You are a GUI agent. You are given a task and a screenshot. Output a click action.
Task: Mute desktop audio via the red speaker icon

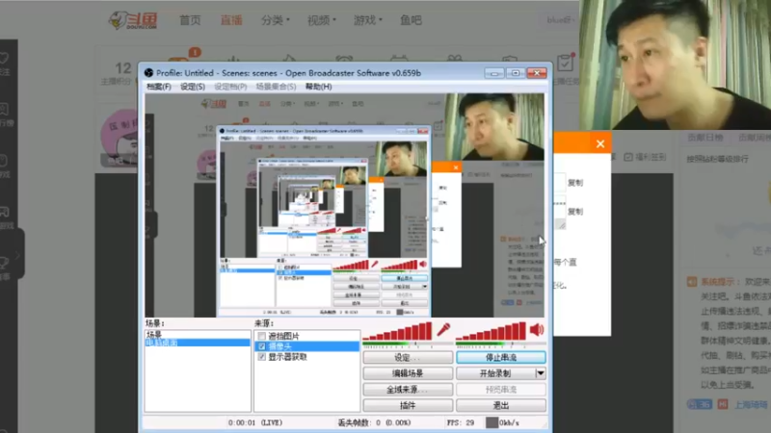pyautogui.click(x=537, y=329)
